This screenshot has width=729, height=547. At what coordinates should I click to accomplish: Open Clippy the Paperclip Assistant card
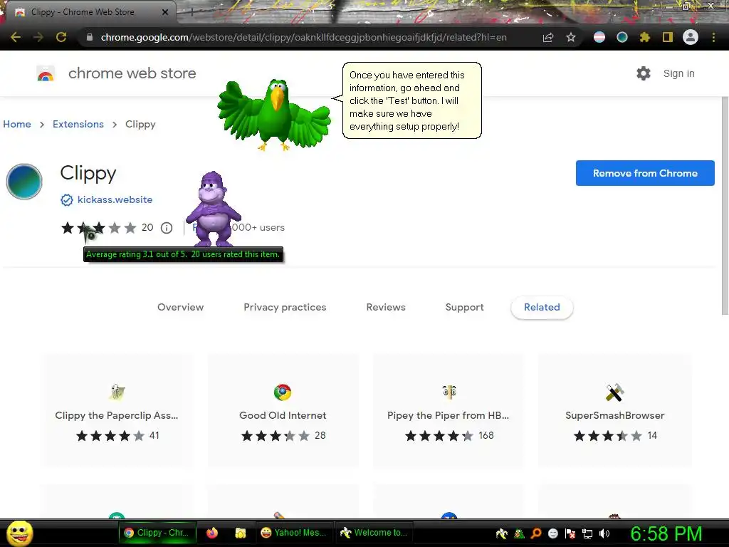117,410
